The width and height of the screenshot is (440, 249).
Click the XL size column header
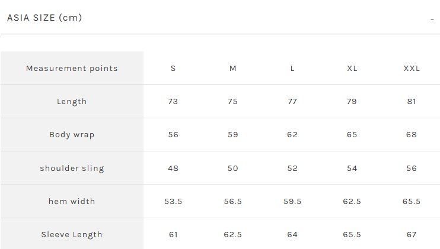tap(352, 69)
